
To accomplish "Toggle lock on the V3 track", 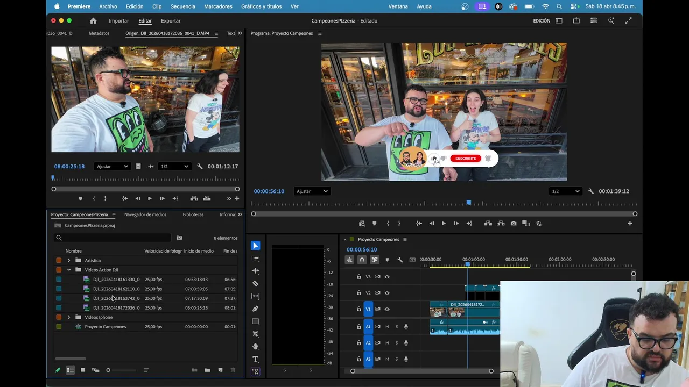I will pos(359,277).
